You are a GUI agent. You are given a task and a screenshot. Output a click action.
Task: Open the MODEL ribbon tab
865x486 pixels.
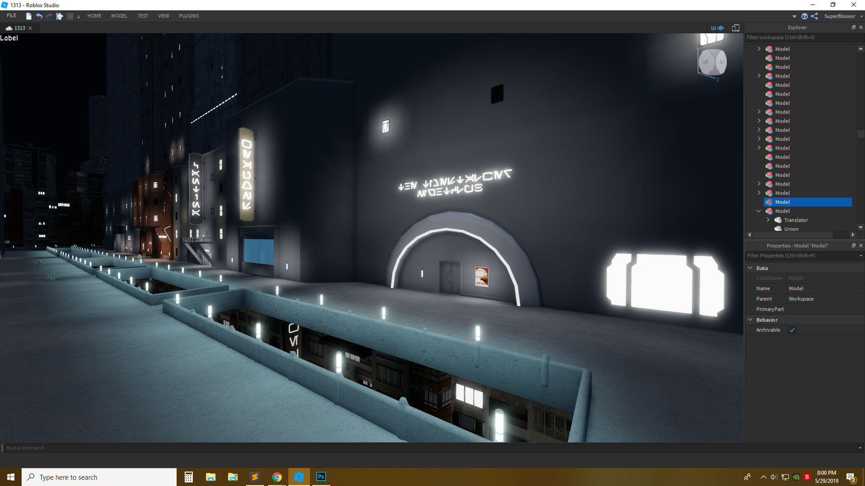[x=119, y=16]
